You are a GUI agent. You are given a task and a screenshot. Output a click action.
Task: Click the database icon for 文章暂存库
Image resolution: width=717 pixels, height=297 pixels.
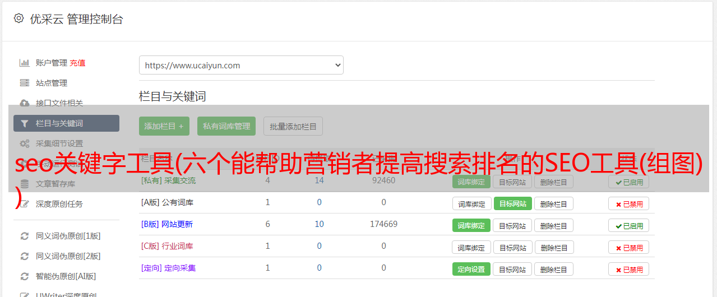pos(25,184)
